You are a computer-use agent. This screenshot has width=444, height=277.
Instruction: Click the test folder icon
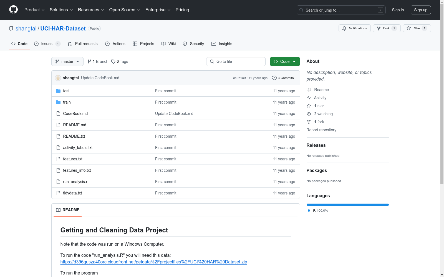(58, 91)
